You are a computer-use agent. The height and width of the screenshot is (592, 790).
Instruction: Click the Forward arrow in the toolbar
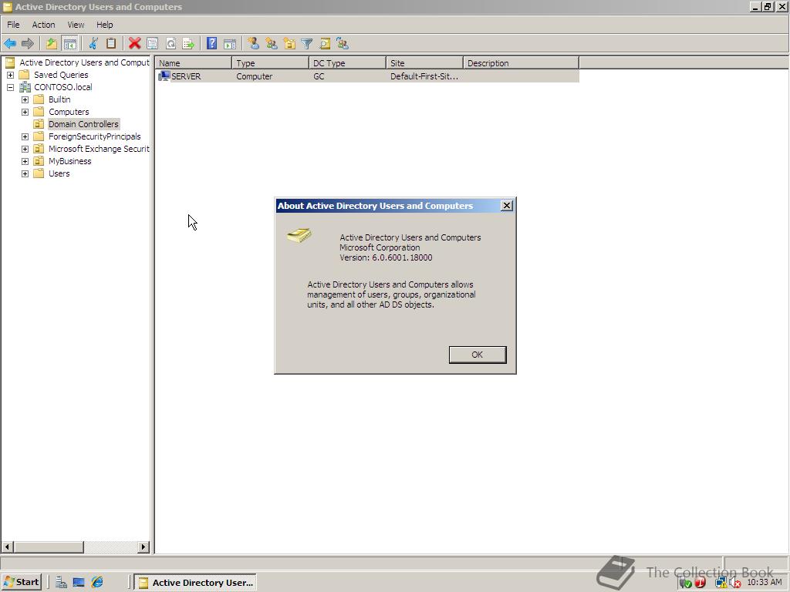[28, 44]
